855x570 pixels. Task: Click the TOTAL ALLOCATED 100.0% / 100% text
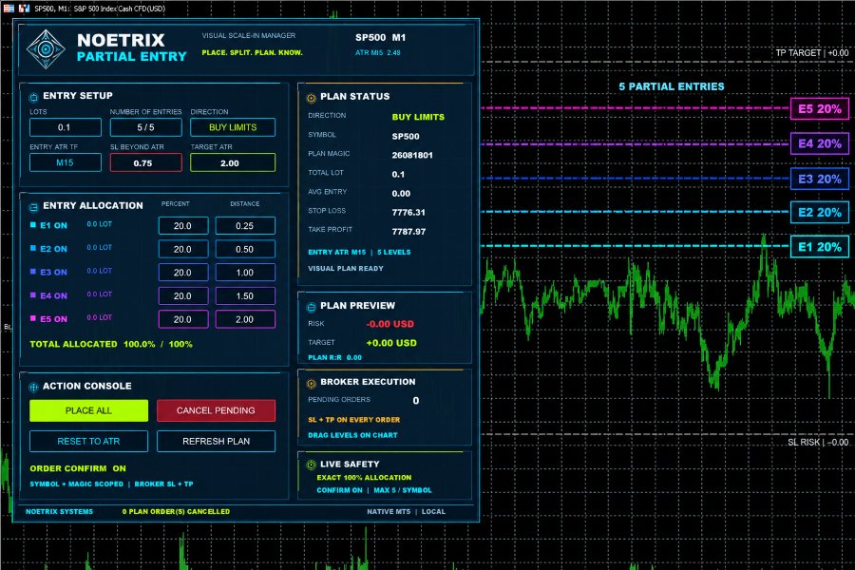(111, 344)
